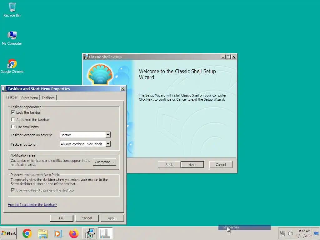The image size is (320, 240).
Task: Click Back in Classic Shell Setup
Action: (x=169, y=165)
